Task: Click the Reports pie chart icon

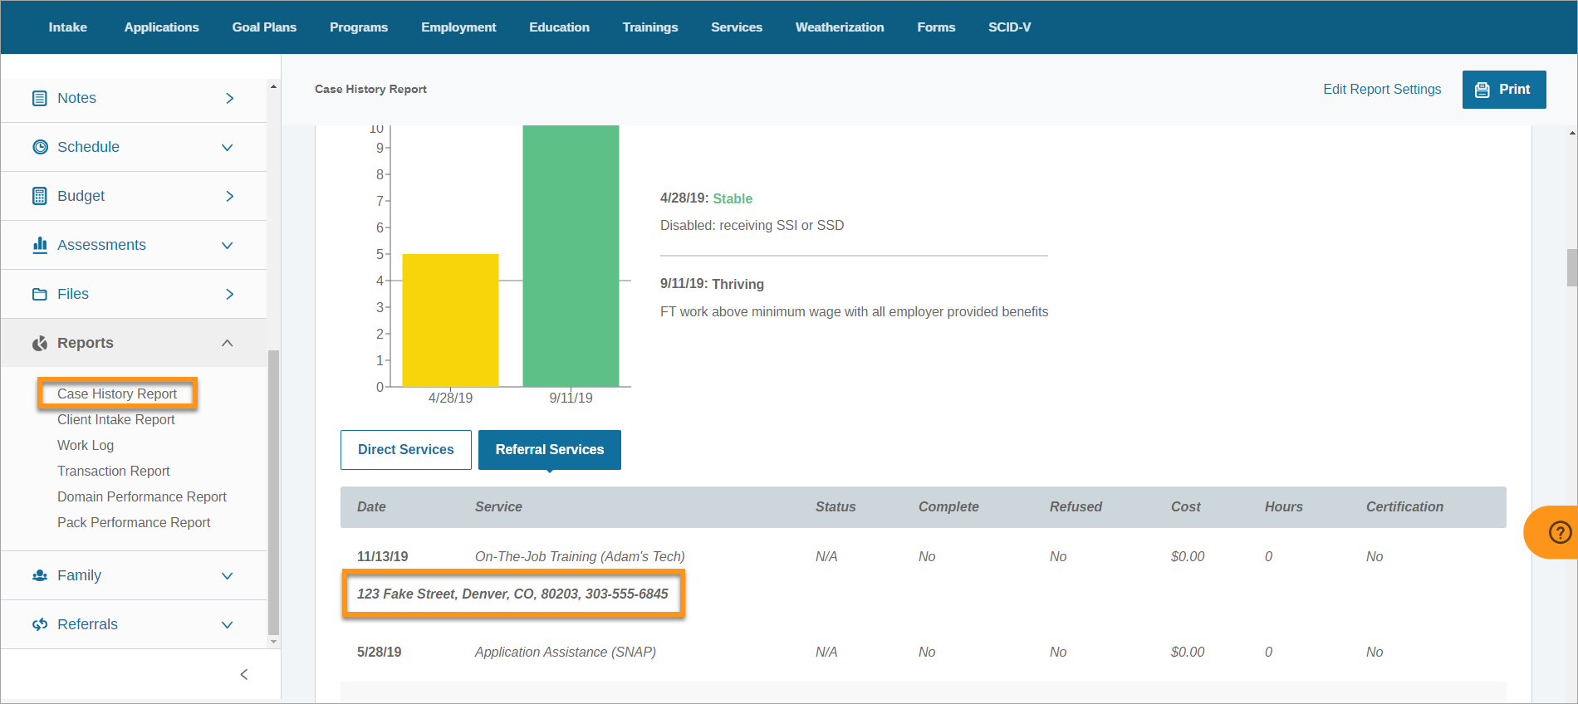Action: click(39, 343)
